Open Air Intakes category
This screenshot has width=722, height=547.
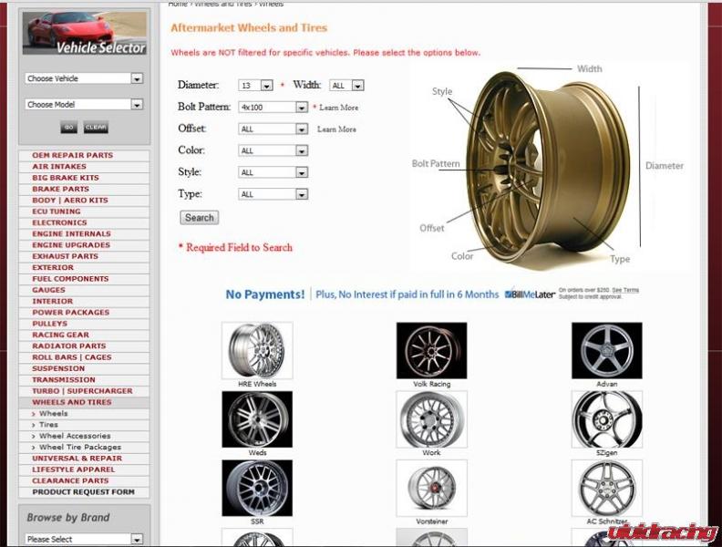click(84, 166)
